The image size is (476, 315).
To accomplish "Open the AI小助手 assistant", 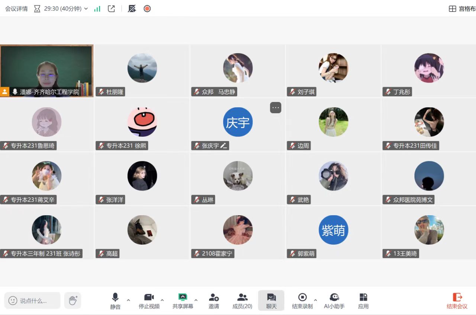I will coord(334,300).
